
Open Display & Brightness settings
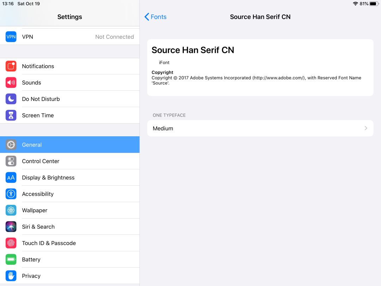coord(70,178)
